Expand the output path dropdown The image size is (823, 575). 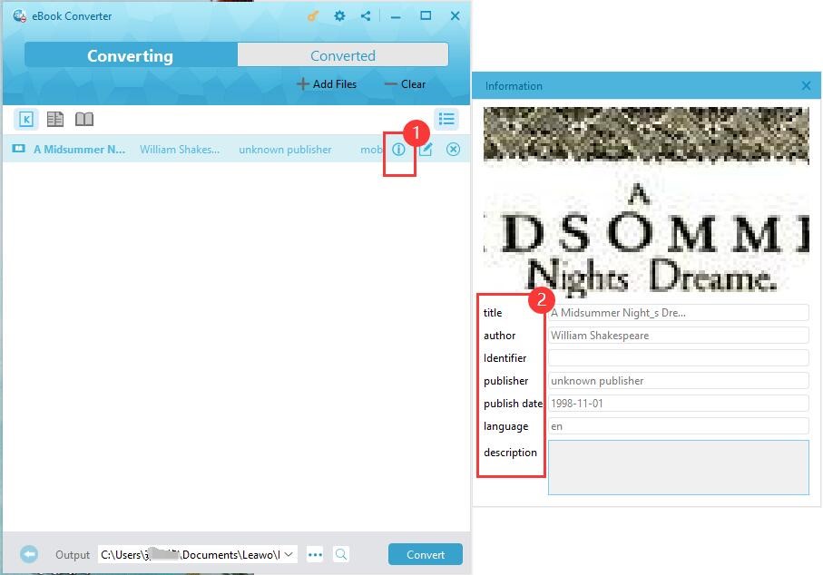pyautogui.click(x=289, y=554)
